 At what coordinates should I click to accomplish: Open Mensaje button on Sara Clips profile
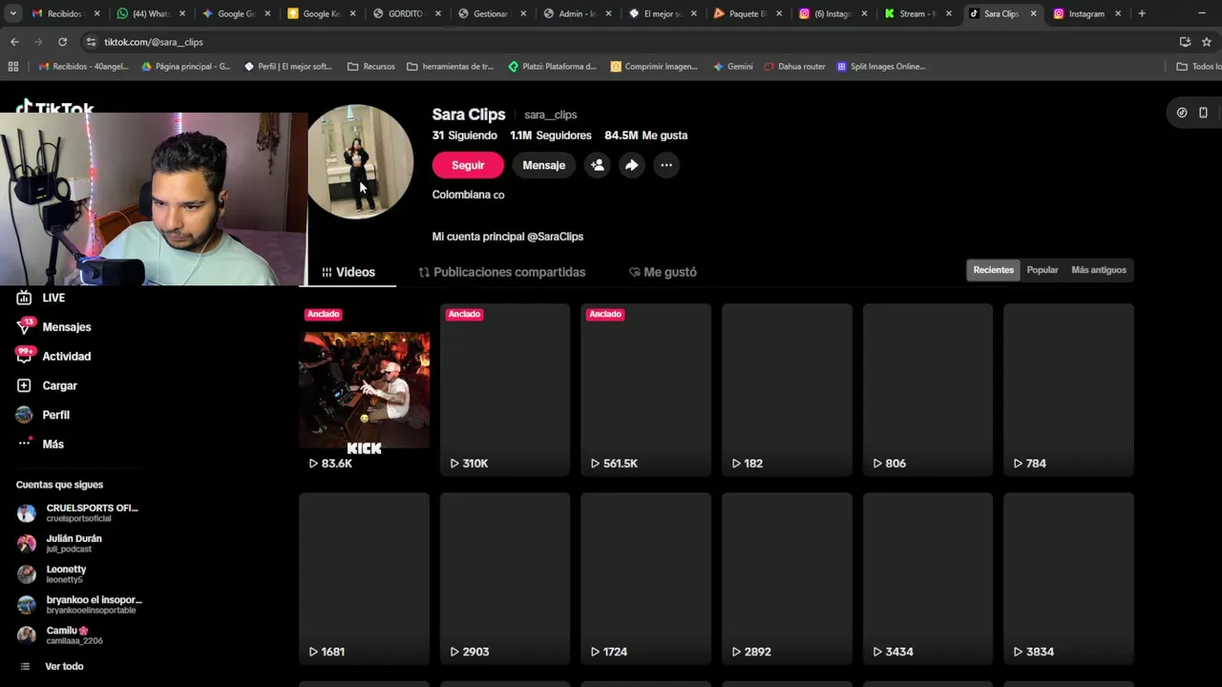click(543, 165)
